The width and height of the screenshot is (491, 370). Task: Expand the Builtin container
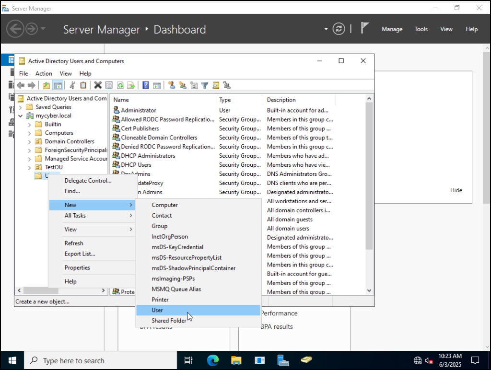(x=29, y=125)
